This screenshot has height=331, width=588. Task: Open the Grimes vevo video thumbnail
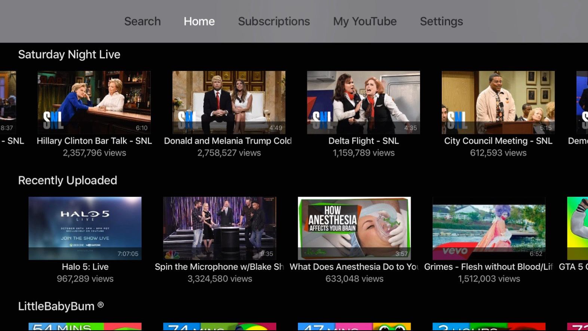489,228
